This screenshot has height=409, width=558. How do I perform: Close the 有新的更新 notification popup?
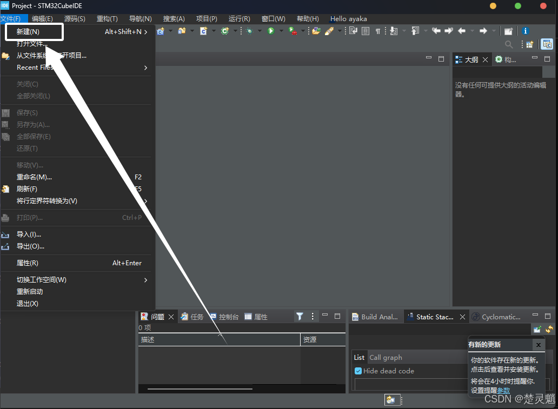[x=539, y=345]
